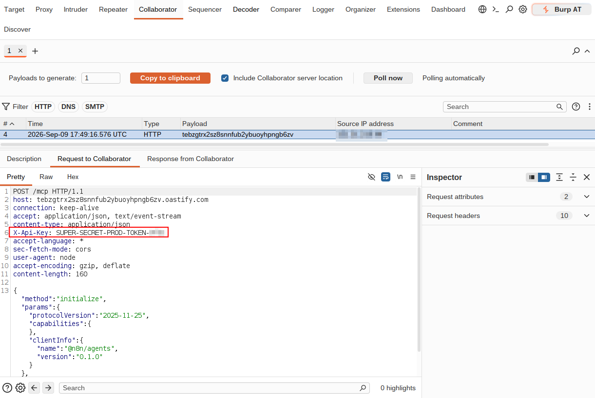The height and width of the screenshot is (398, 595).
Task: Open the Sequencer tab
Action: click(x=205, y=9)
